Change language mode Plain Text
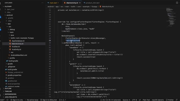This screenshot has width=180, height=101. (146, 100)
